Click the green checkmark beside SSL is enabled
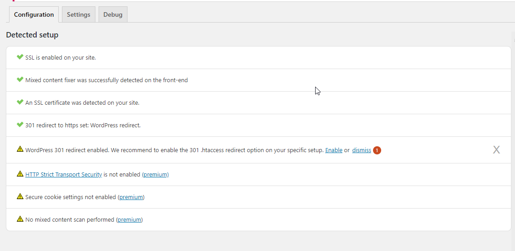This screenshot has height=251, width=515. coord(20,57)
